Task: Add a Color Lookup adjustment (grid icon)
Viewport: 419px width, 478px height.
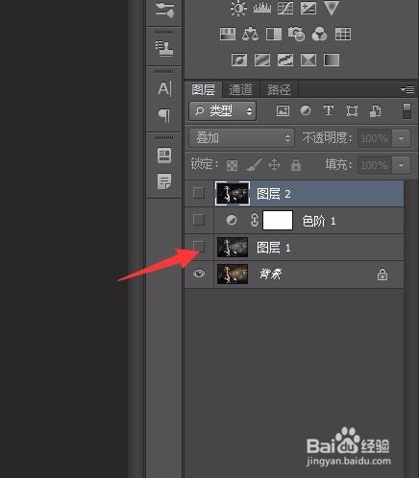Action: point(343,34)
